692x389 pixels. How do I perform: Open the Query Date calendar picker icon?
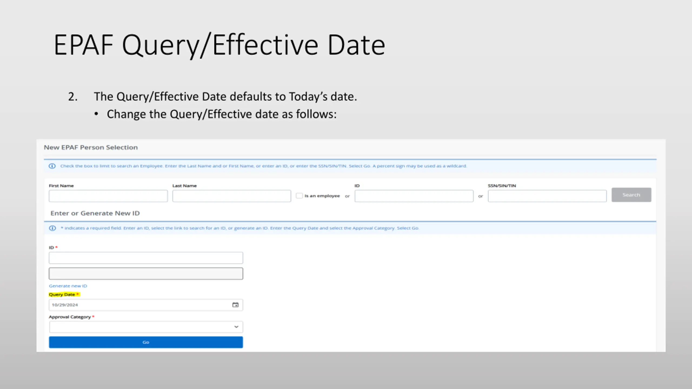pyautogui.click(x=235, y=305)
